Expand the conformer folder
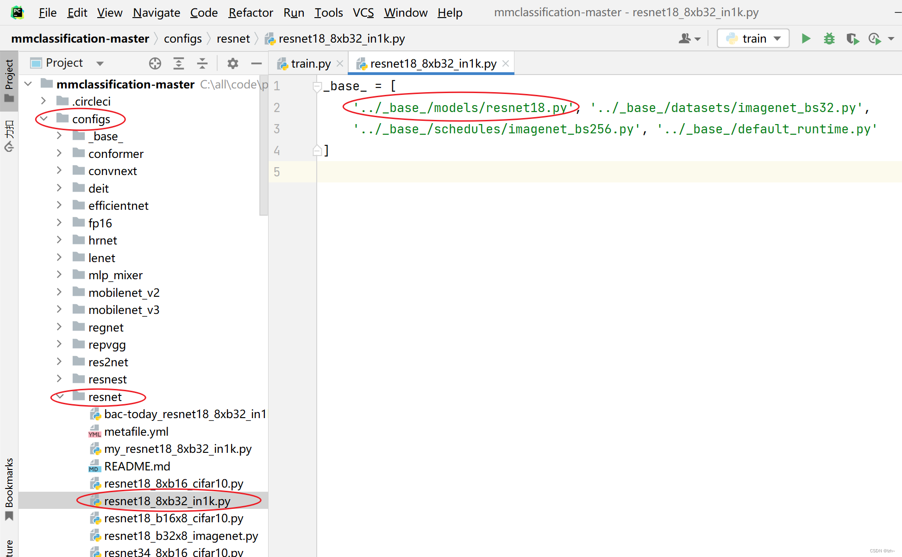902x557 pixels. (x=59, y=153)
